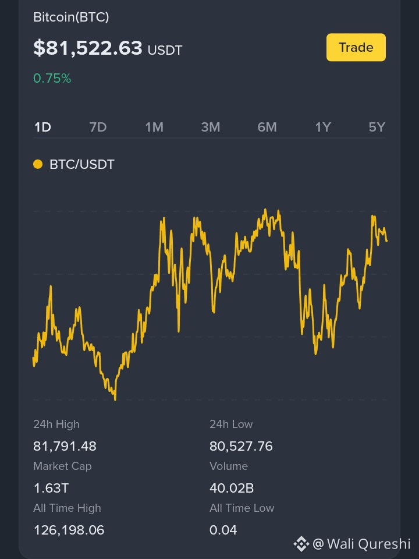Viewport: 419px width, 559px height.
Task: Click the All Time High value 126,198.06
Action: click(69, 530)
